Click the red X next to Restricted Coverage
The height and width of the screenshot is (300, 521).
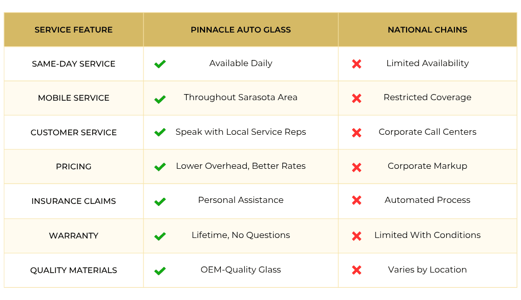[x=357, y=99]
